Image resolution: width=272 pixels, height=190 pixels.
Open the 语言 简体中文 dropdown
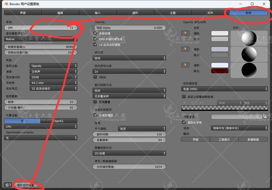point(239,128)
